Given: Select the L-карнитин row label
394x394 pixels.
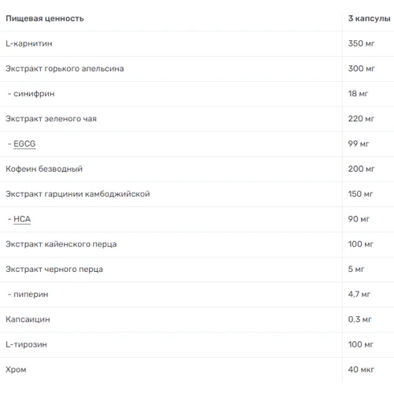Looking at the screenshot, I should (x=29, y=43).
